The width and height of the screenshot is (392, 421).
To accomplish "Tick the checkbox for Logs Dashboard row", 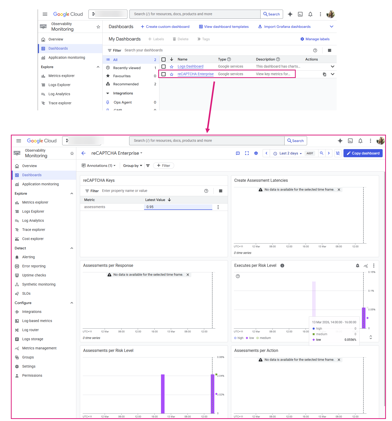I will coord(164,67).
